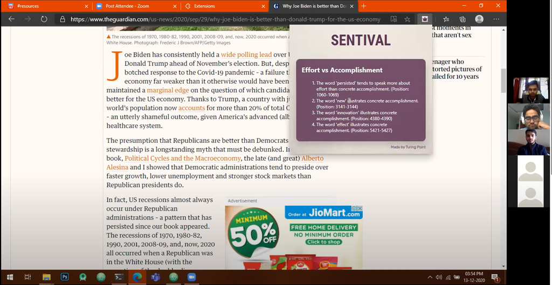
Task: Open Task View on taskbar
Action: click(28, 277)
